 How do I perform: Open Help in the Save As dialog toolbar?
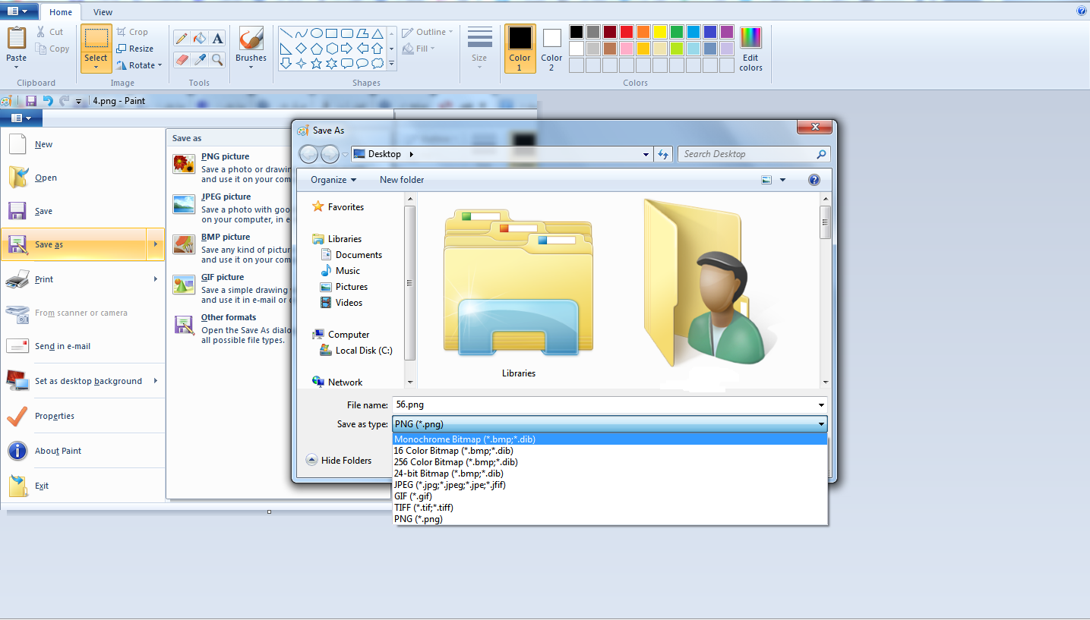[x=814, y=180]
